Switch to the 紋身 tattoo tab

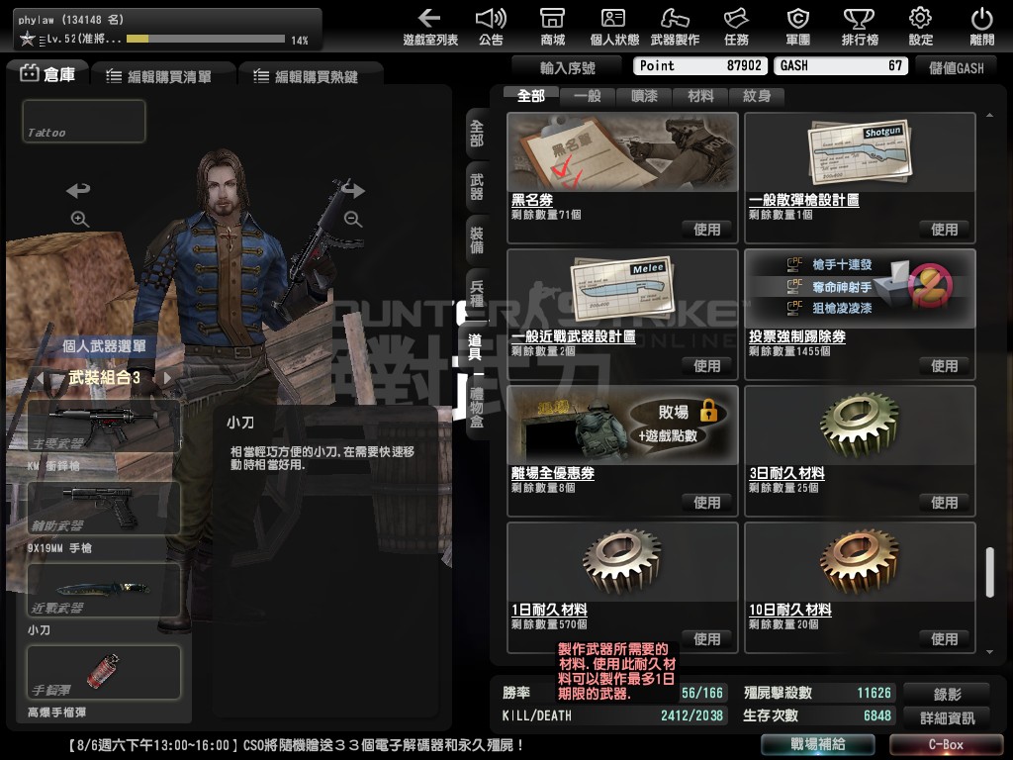(757, 96)
